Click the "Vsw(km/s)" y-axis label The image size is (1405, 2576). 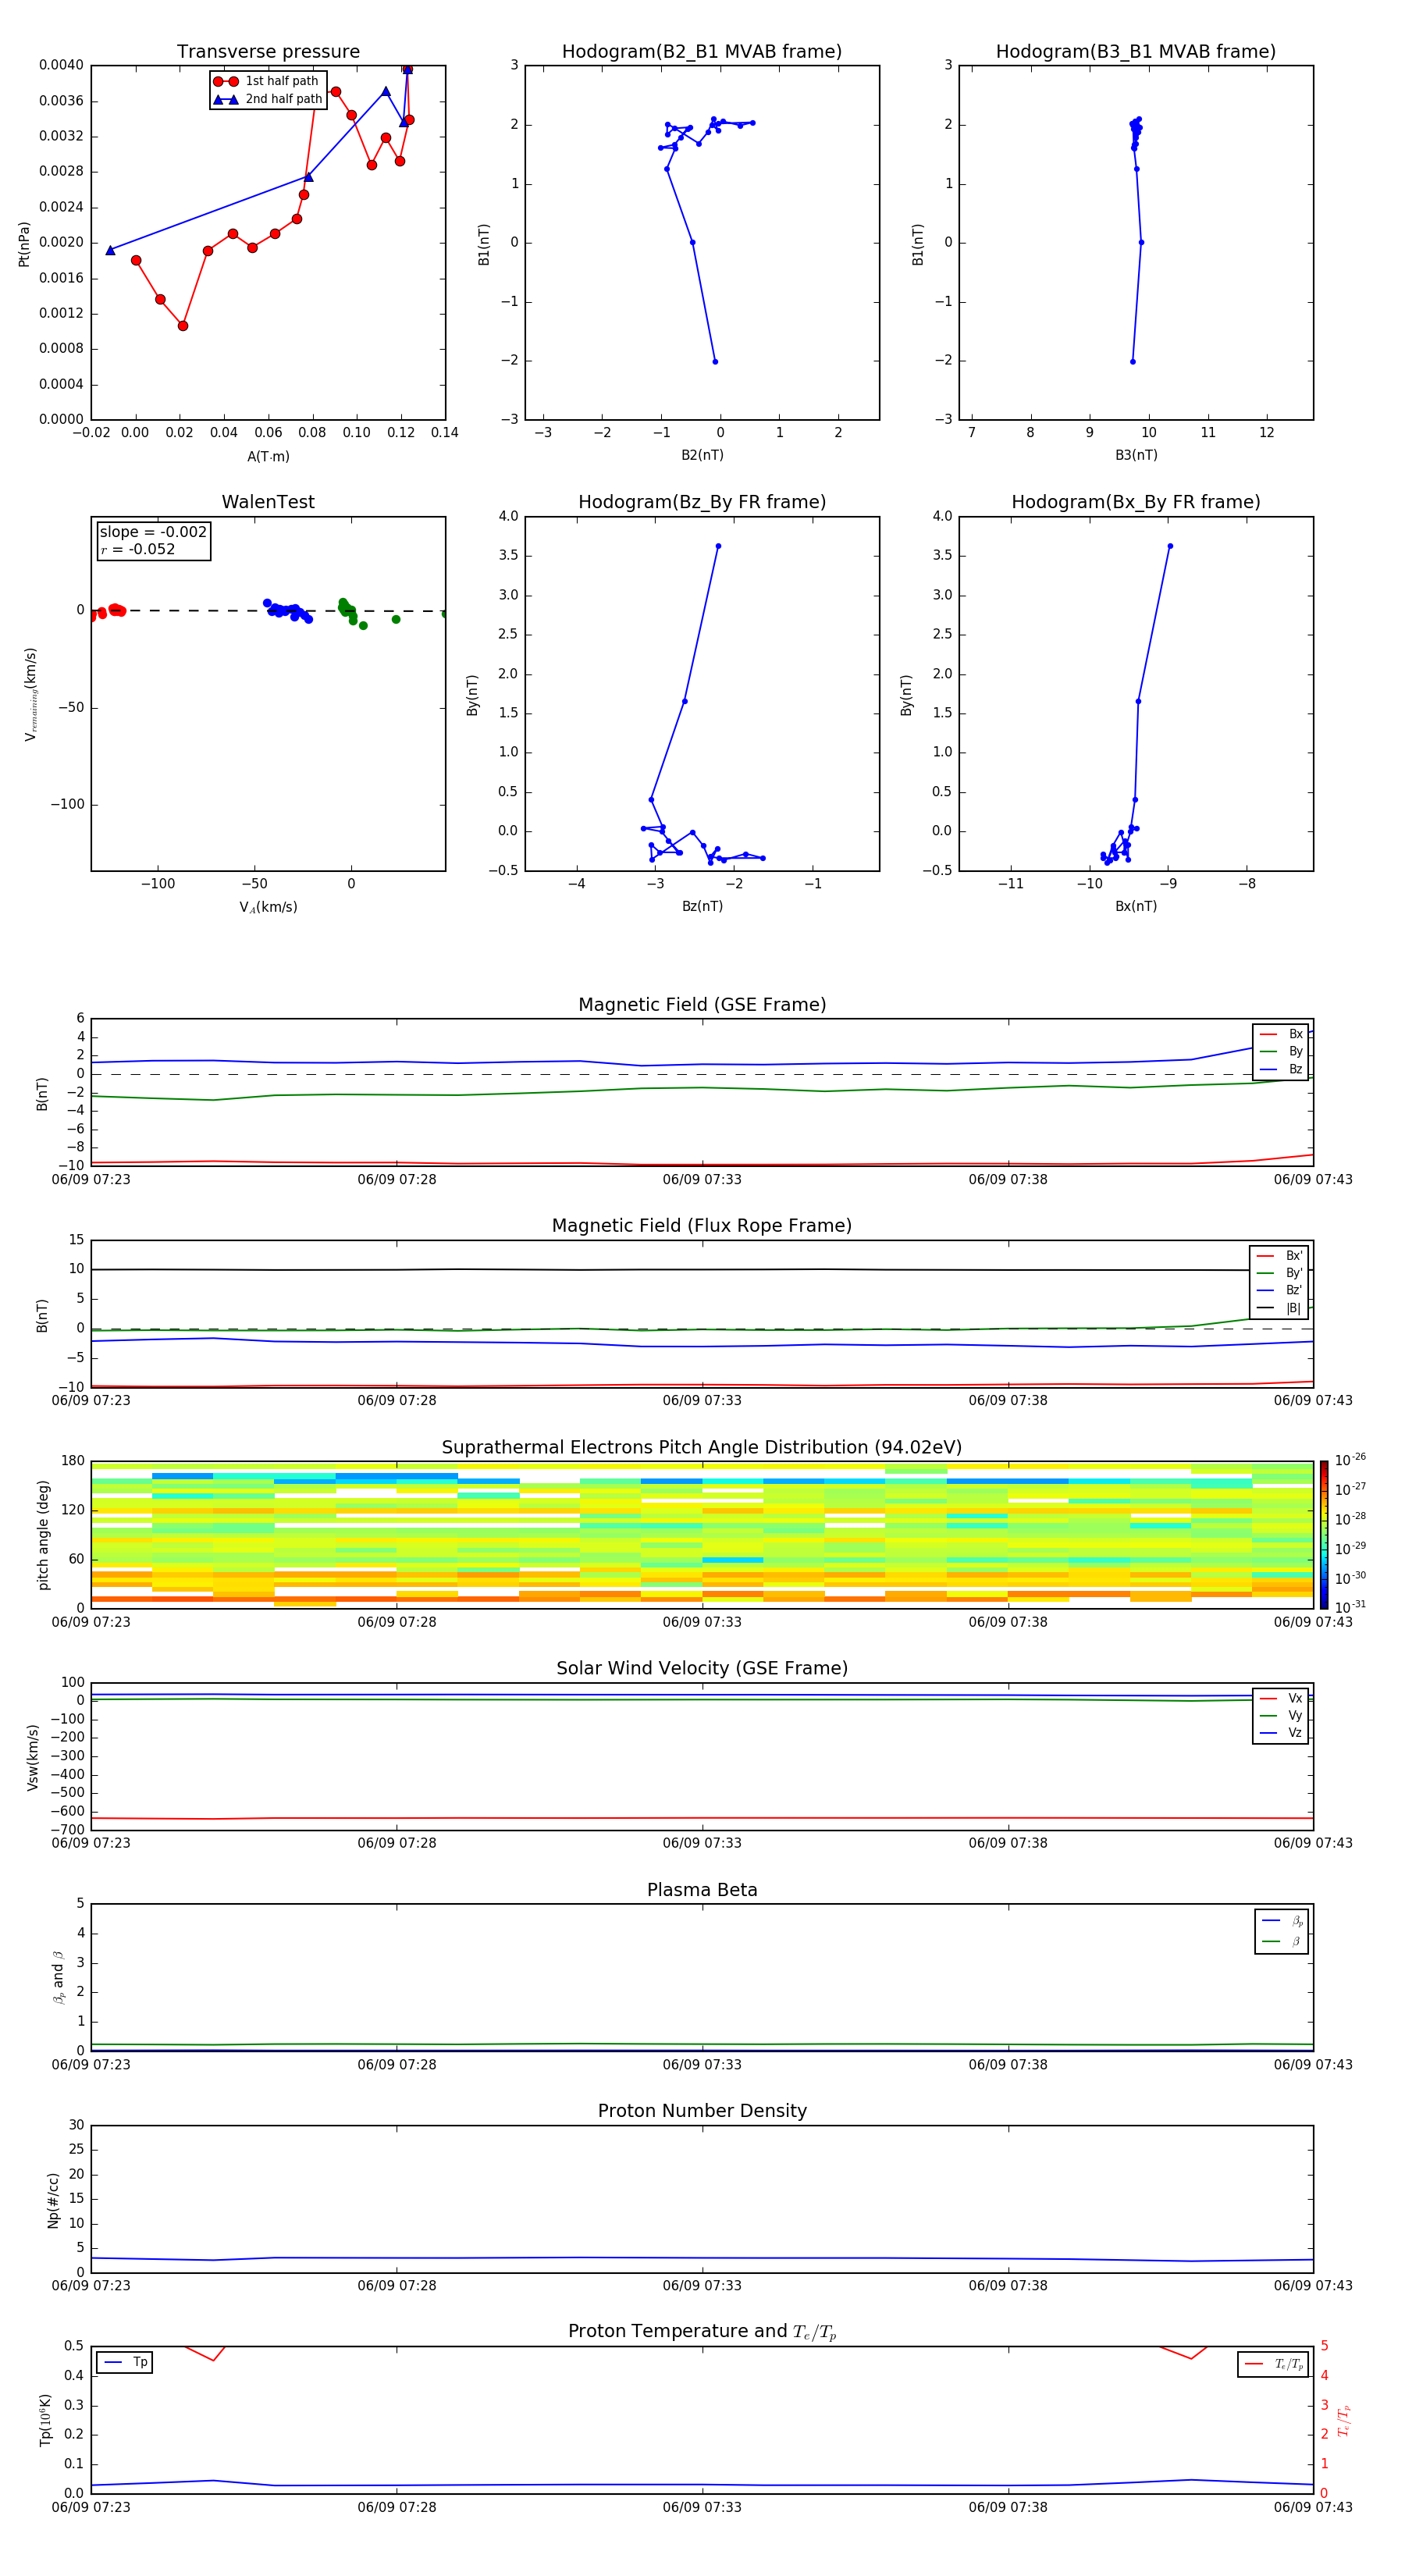(x=32, y=1757)
